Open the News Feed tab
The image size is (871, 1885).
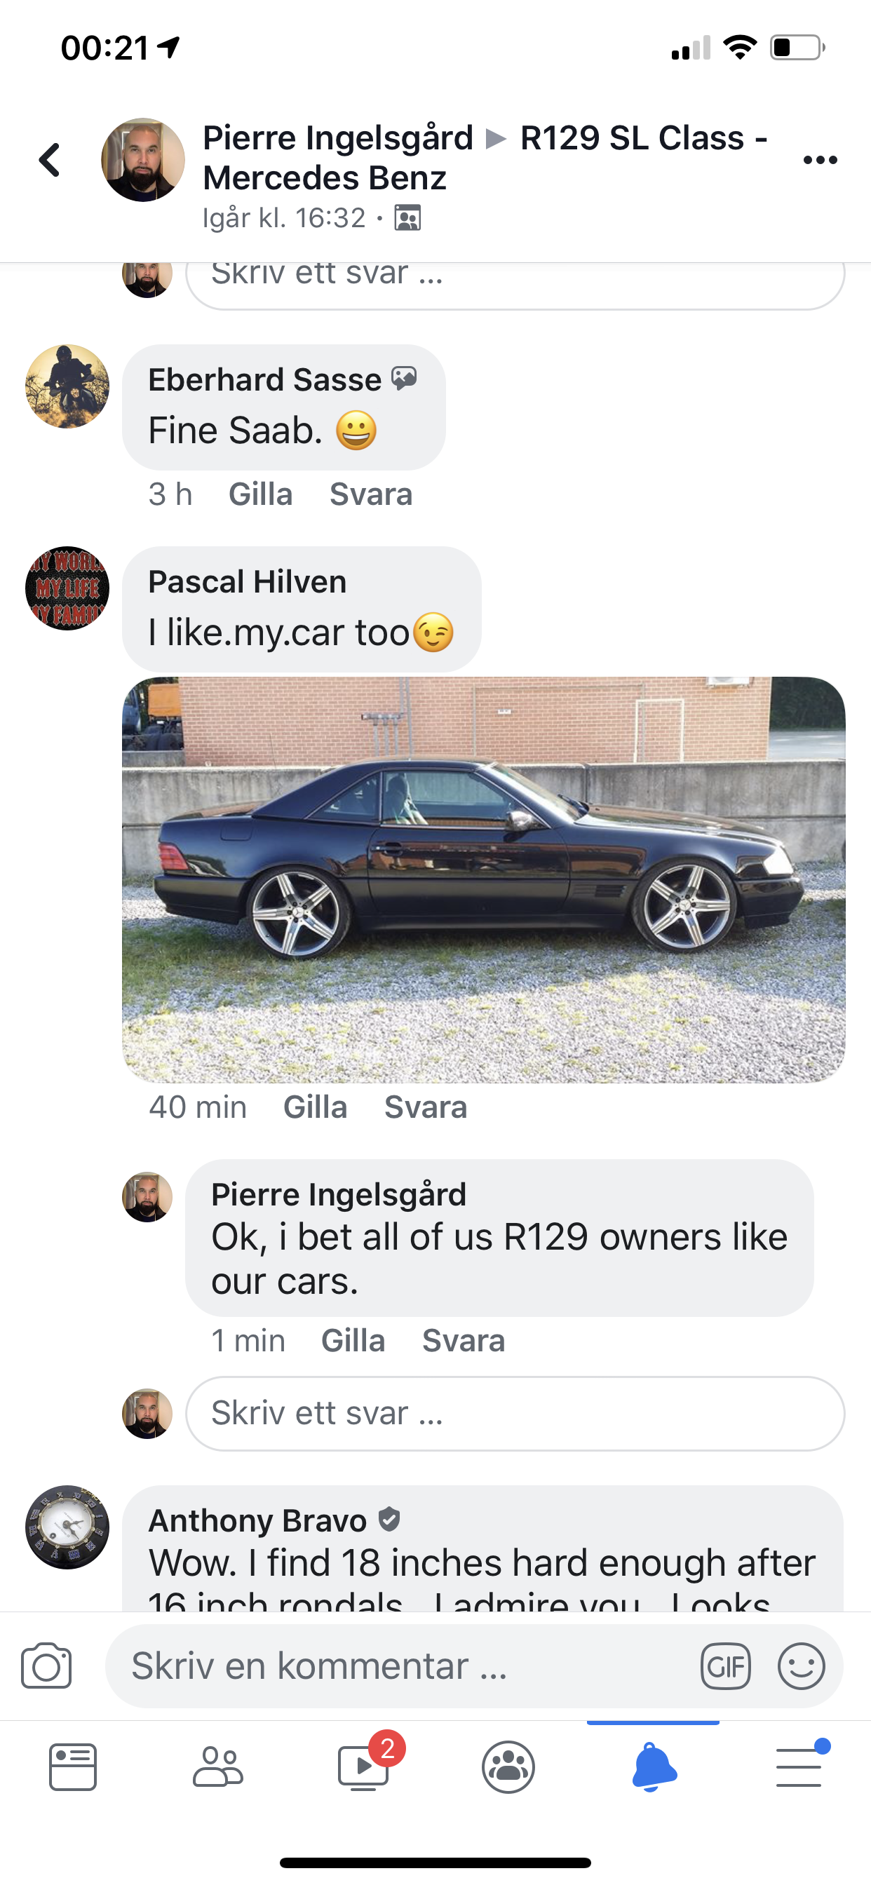coord(72,1767)
